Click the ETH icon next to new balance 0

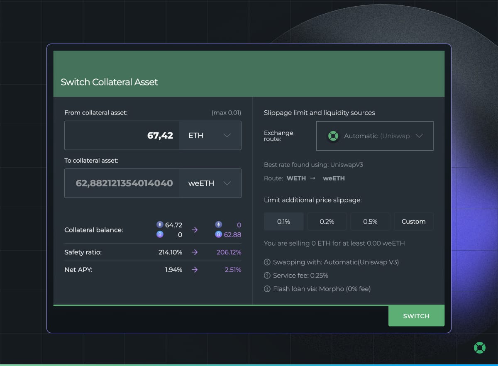[219, 224]
